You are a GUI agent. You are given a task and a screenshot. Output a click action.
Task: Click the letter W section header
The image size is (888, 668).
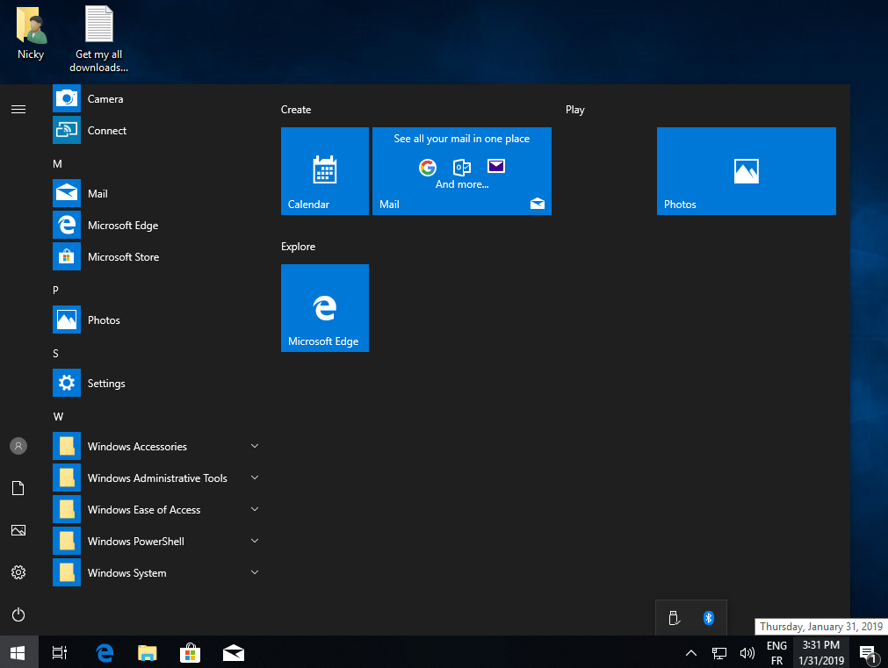pos(58,417)
